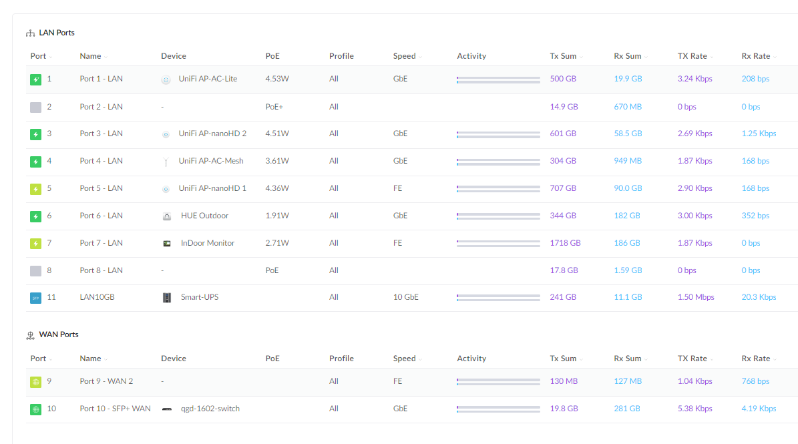The height and width of the screenshot is (444, 798).
Task: Click the HUE Outdoor device icon
Action: point(167,217)
